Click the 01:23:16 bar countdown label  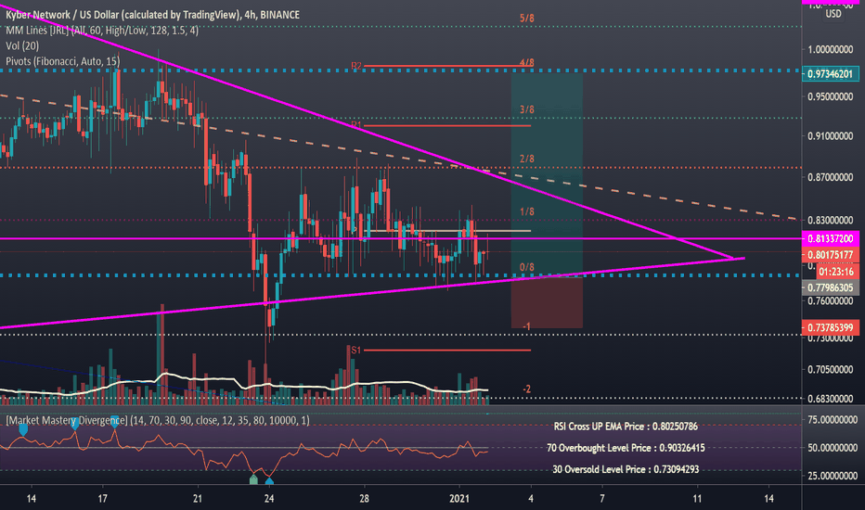pyautogui.click(x=835, y=272)
